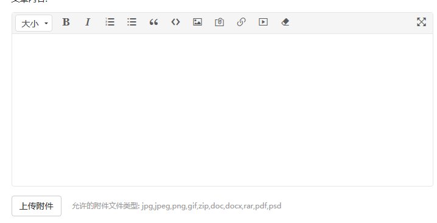The height and width of the screenshot is (223, 437).
Task: Insert an ordered numbered list
Action: pyautogui.click(x=110, y=22)
